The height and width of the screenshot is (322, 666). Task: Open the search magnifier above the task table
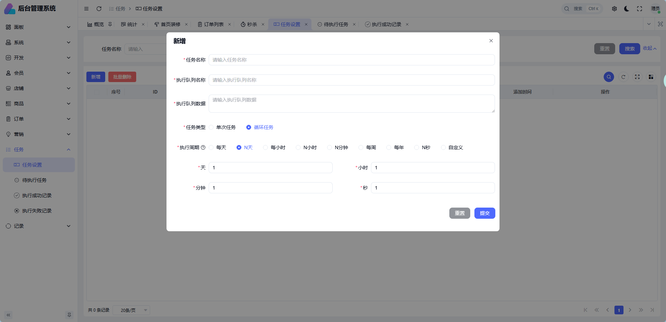click(x=609, y=77)
